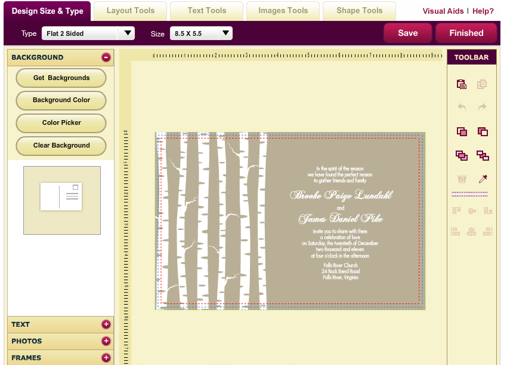This screenshot has width=507, height=365.
Task: Click the paste clipboard icon in toolbar
Action: [x=461, y=84]
